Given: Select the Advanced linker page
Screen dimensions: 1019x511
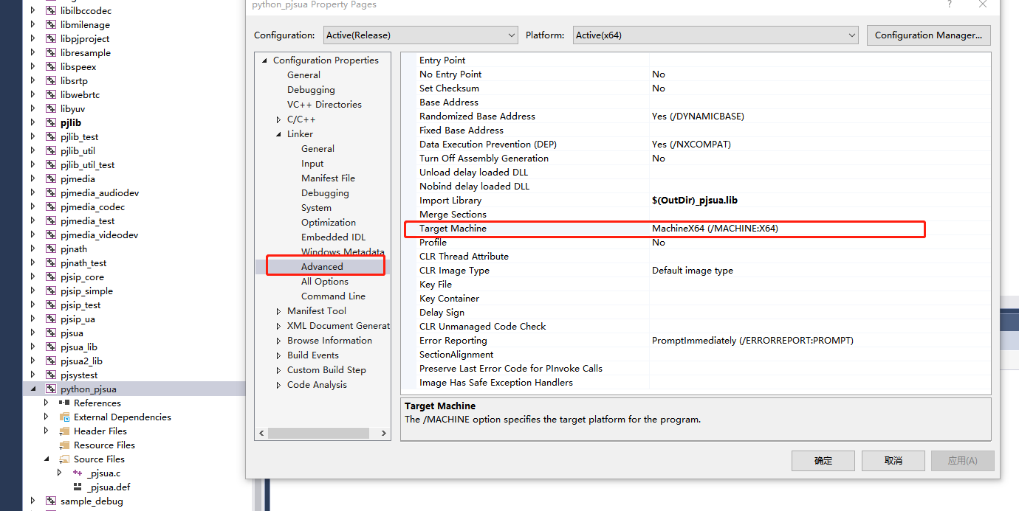Looking at the screenshot, I should coord(322,267).
